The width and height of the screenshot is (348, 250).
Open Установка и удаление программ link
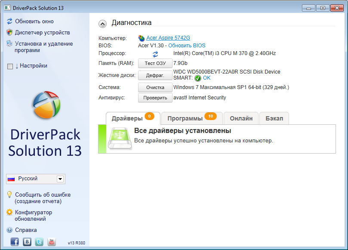pos(44,47)
